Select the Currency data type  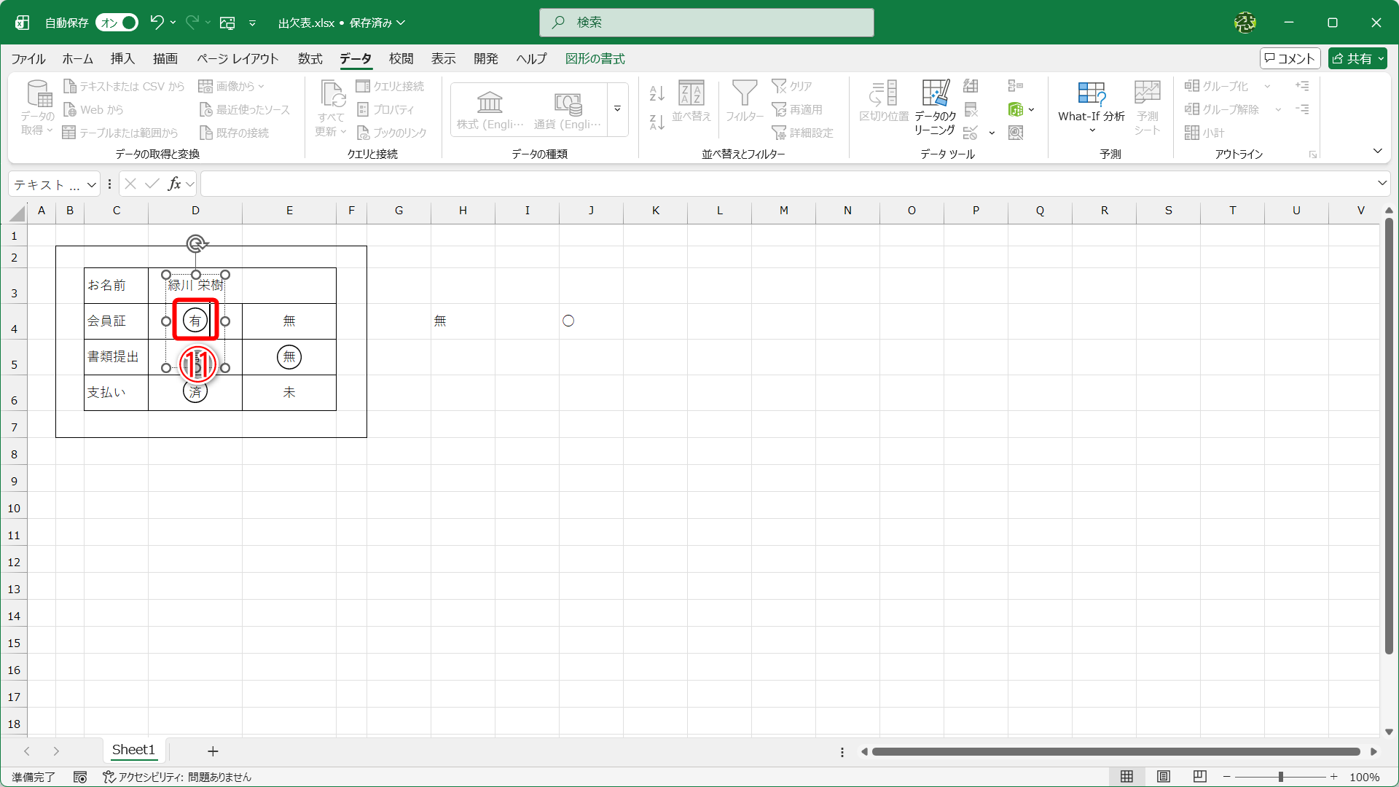pos(568,109)
